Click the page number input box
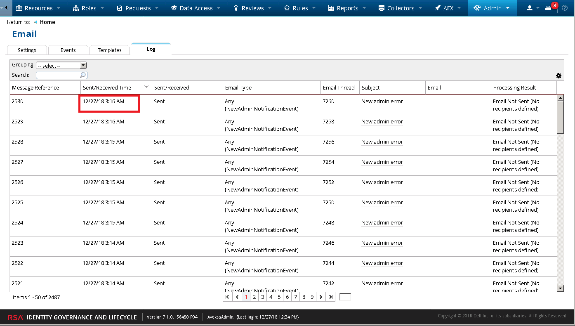The image size is (575, 326). coord(345,297)
